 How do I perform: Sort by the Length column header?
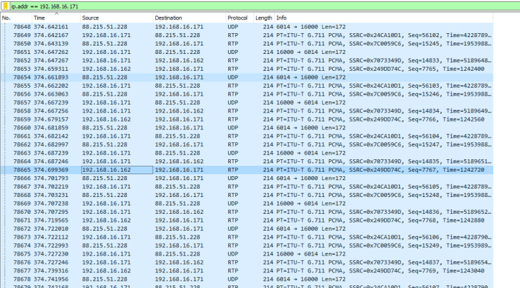pyautogui.click(x=264, y=18)
